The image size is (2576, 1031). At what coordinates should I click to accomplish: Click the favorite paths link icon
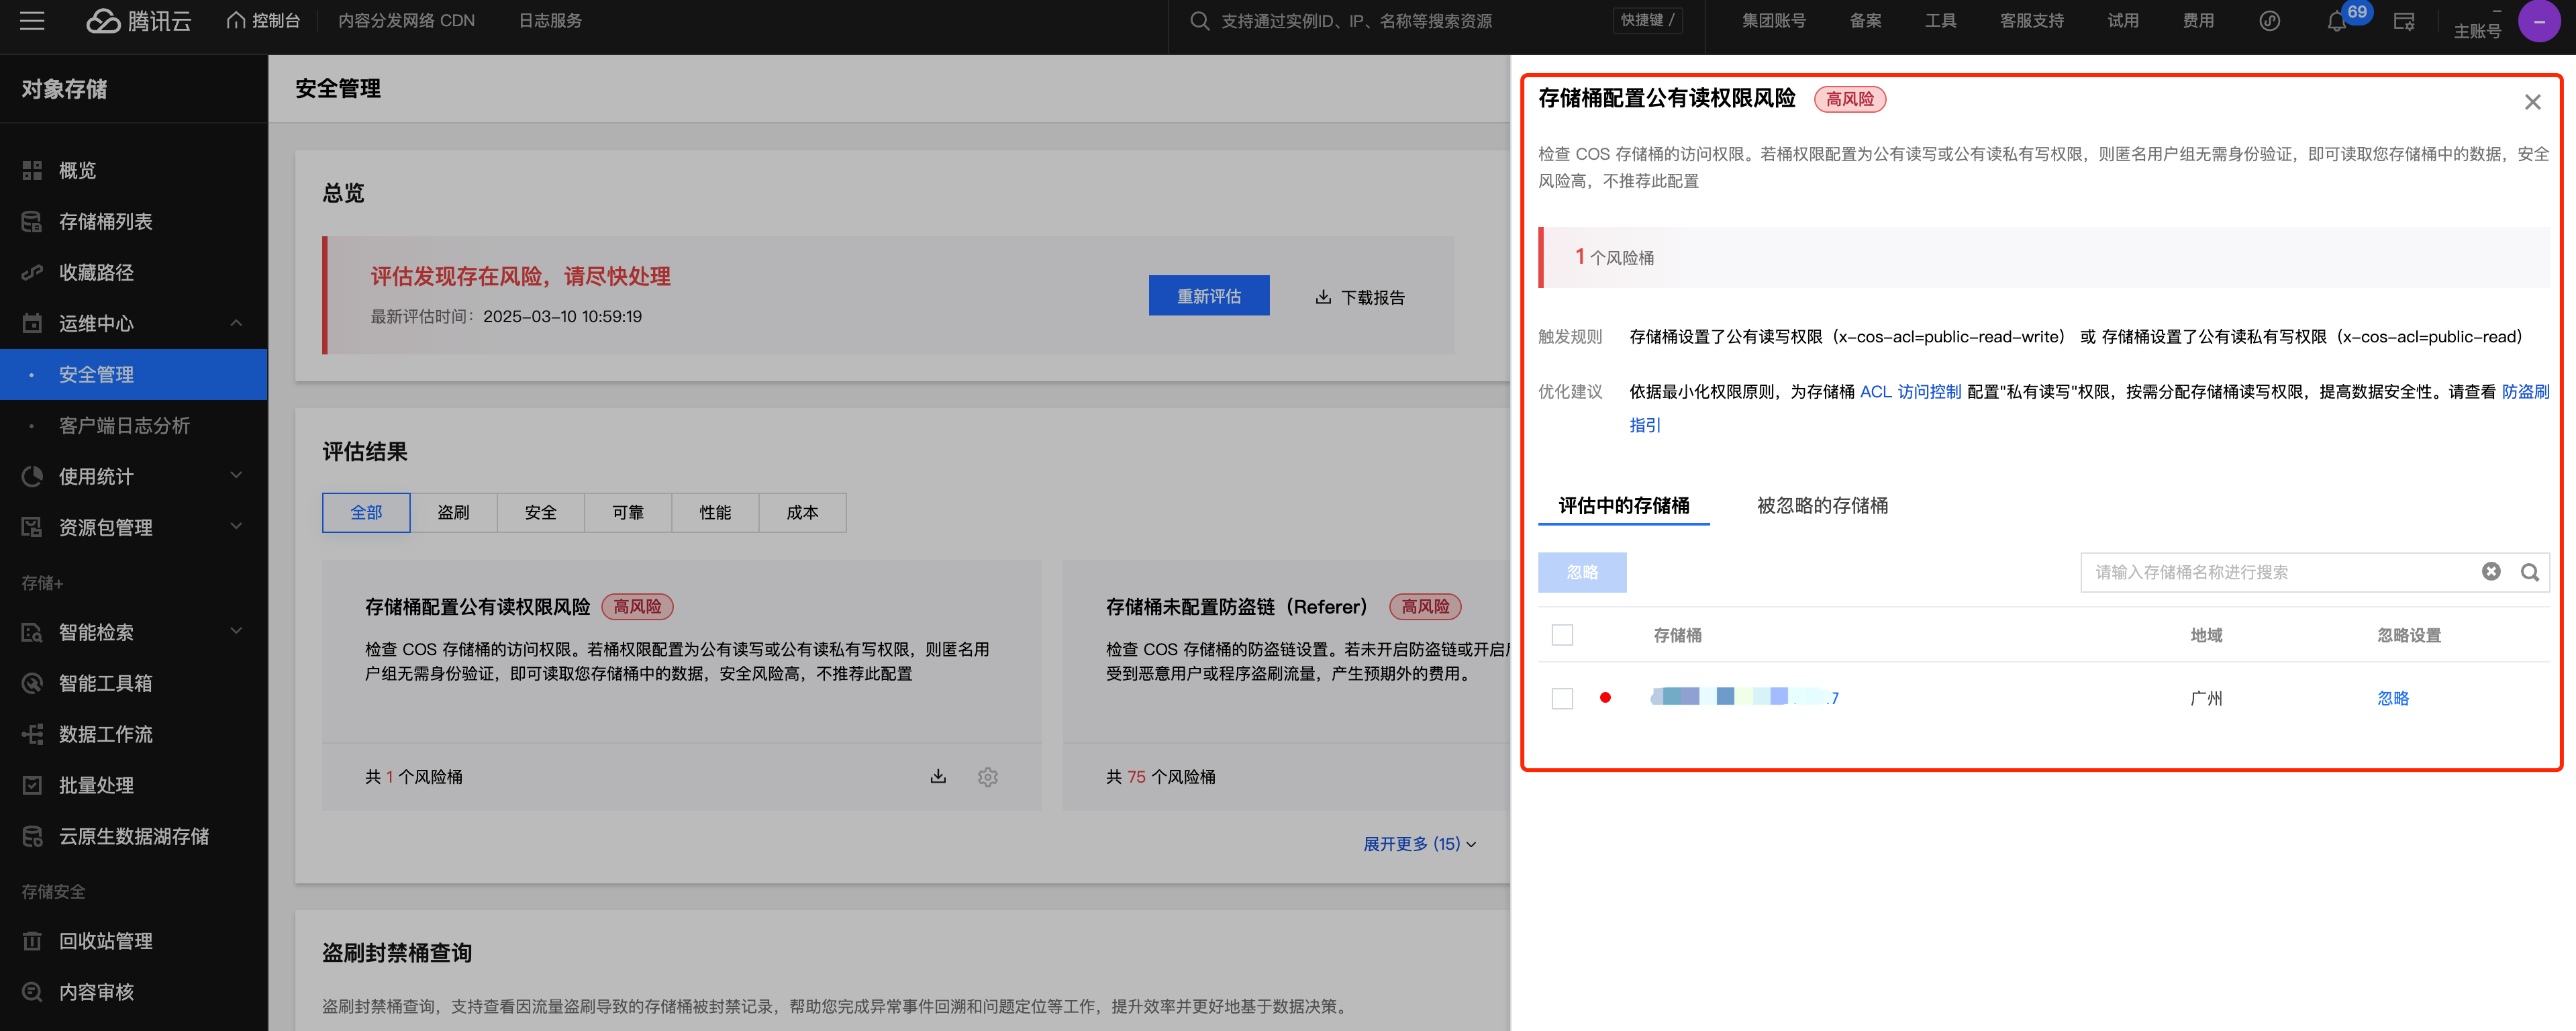(x=32, y=272)
